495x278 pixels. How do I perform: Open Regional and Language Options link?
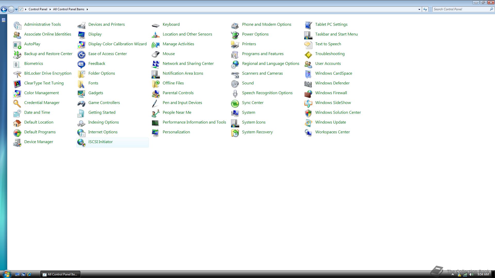pyautogui.click(x=271, y=64)
